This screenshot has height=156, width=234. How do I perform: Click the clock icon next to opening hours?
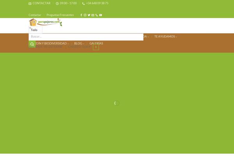[57, 4]
